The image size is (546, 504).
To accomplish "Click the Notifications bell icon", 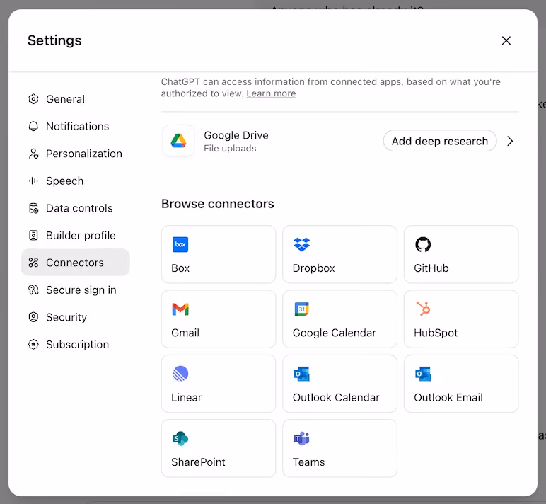I will [33, 126].
